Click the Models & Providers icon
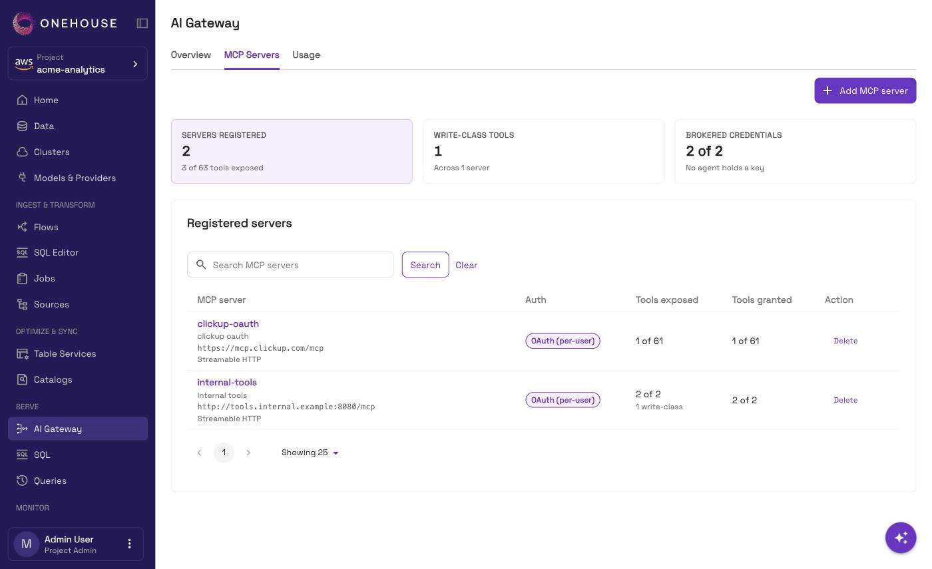The image size is (932, 569). [x=22, y=178]
